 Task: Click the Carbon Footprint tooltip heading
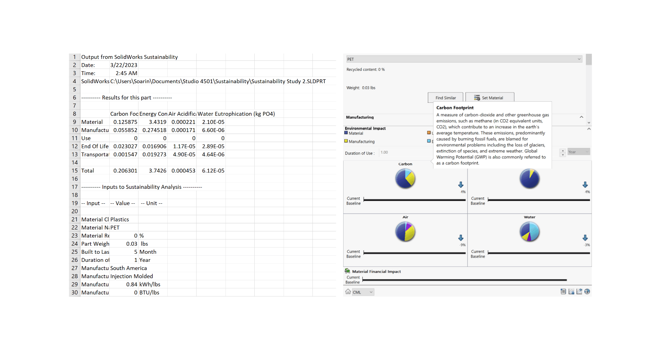coord(455,108)
